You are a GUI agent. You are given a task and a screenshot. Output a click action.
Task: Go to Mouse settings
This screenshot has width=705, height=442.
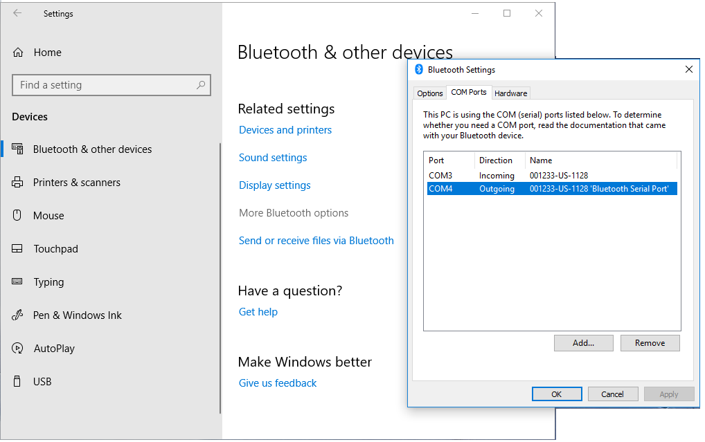click(48, 216)
